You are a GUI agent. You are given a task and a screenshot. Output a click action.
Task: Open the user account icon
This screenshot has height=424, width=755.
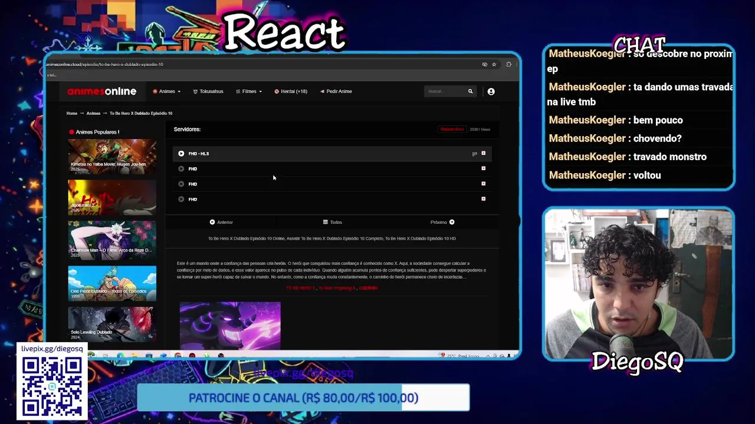click(x=491, y=91)
